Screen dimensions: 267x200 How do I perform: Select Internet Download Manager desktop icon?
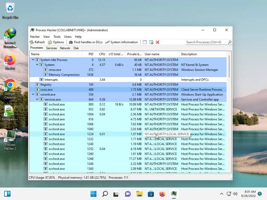tap(10, 38)
